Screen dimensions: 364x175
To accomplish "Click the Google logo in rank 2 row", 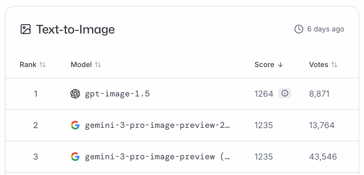I will click(x=75, y=125).
